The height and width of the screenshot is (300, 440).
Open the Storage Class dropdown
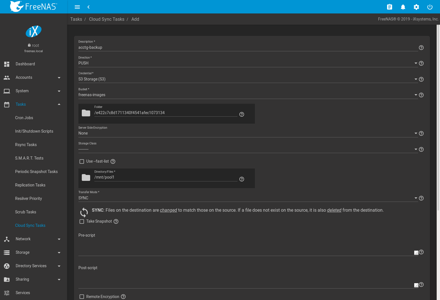[248, 149]
